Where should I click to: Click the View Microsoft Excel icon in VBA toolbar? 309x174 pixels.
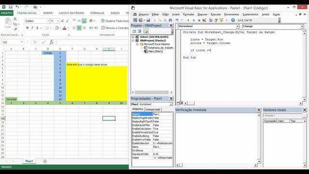[135, 20]
